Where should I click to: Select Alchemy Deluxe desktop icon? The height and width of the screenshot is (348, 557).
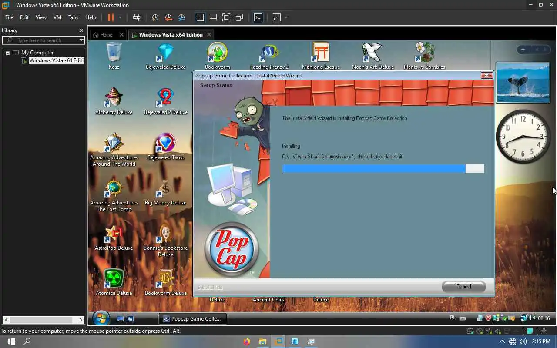pyautogui.click(x=114, y=101)
